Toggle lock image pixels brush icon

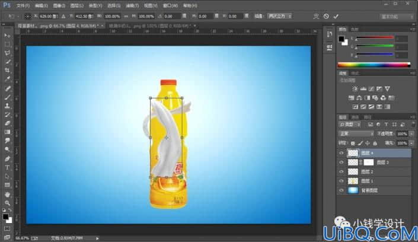coord(360,144)
